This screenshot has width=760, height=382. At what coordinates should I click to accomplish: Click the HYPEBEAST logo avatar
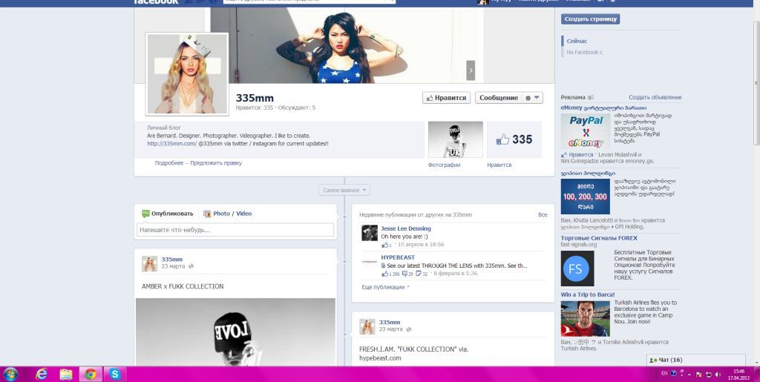370,261
